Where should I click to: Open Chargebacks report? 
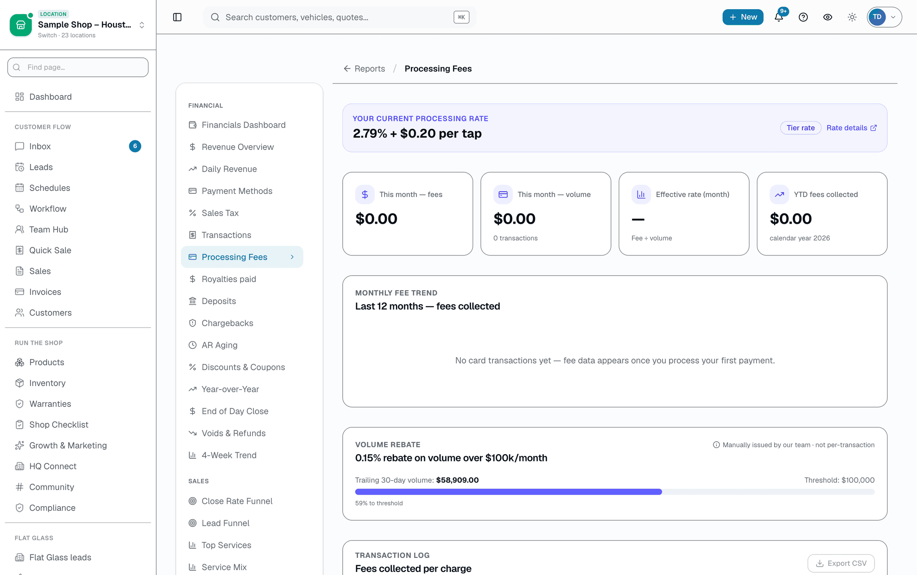[242, 323]
